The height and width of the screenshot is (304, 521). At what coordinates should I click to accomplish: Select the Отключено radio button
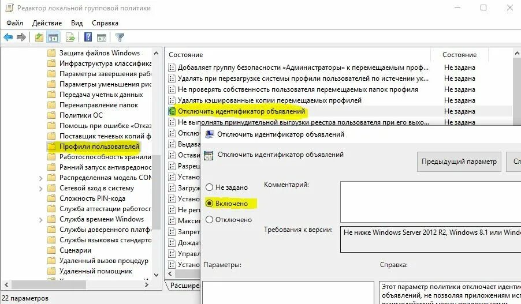point(209,219)
